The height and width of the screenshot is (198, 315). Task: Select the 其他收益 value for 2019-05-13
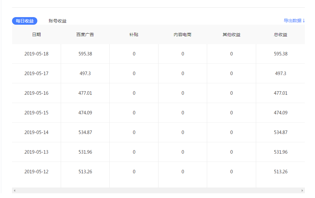point(232,152)
